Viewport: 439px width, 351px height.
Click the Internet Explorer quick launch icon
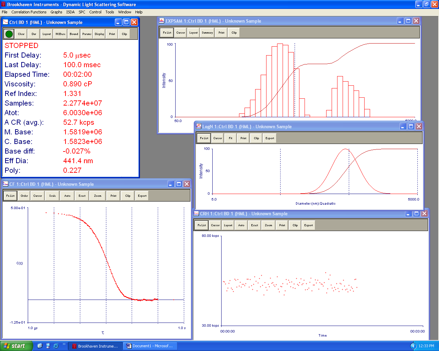pos(56,346)
